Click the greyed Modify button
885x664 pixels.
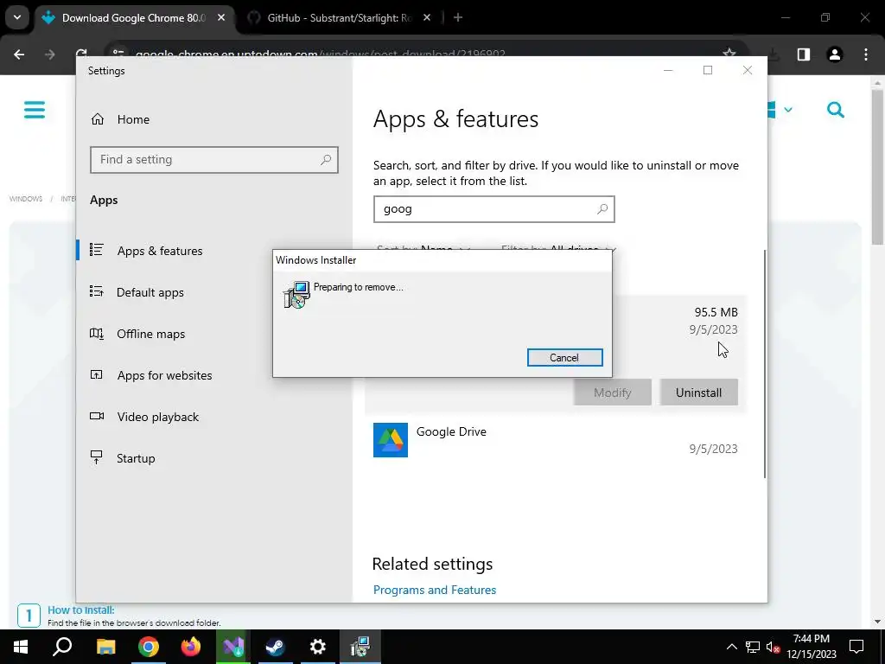(x=613, y=393)
